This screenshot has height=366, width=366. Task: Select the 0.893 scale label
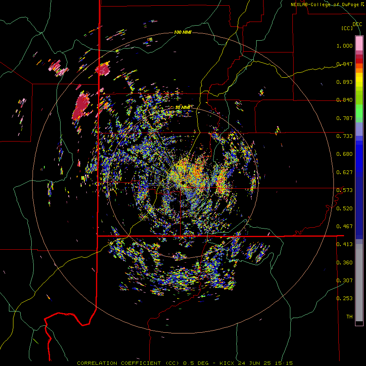pyautogui.click(x=344, y=82)
